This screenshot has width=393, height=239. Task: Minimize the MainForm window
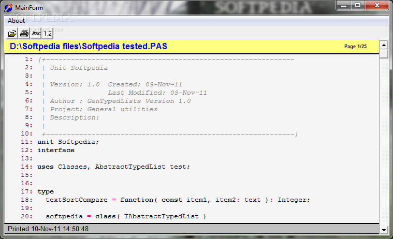click(x=344, y=6)
